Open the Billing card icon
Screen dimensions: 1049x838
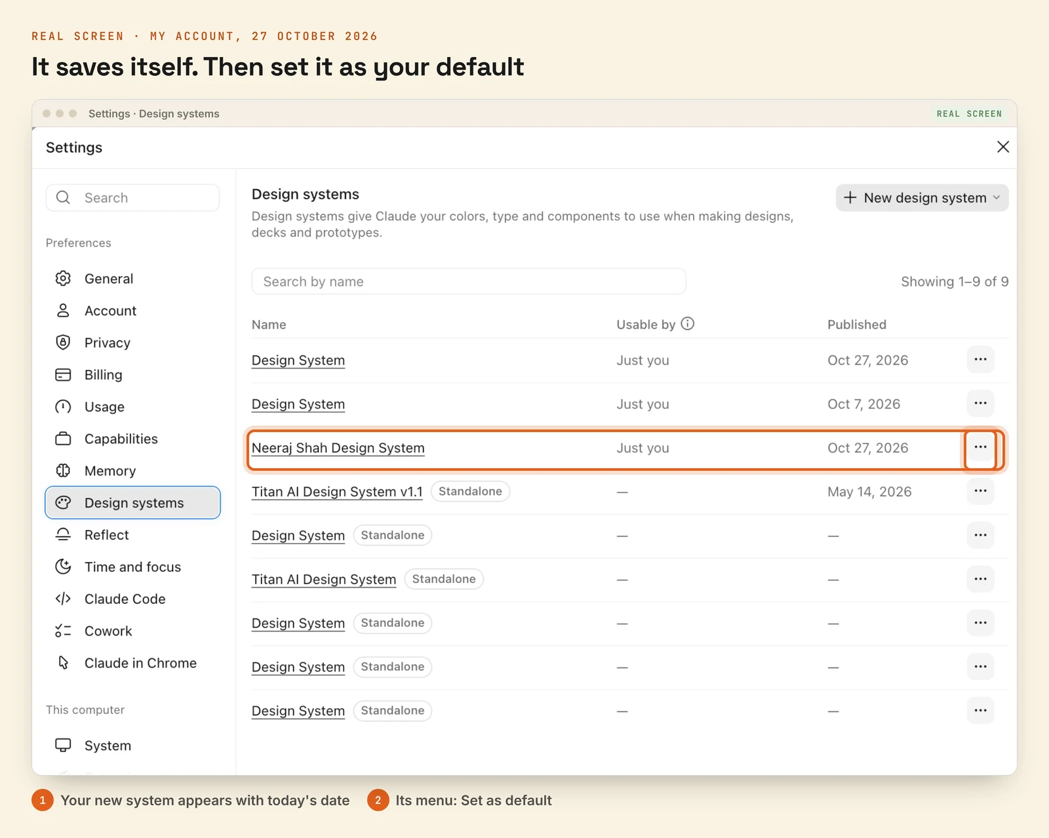[x=63, y=374]
